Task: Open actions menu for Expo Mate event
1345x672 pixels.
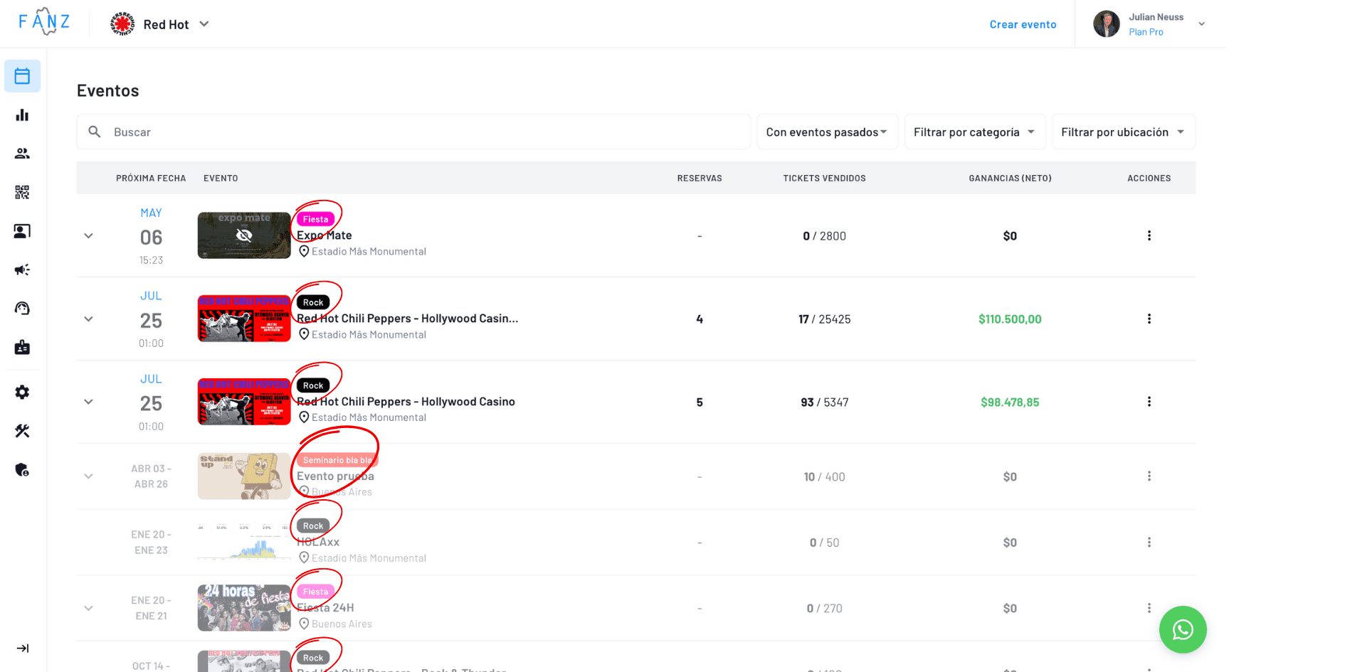Action: 1149,236
